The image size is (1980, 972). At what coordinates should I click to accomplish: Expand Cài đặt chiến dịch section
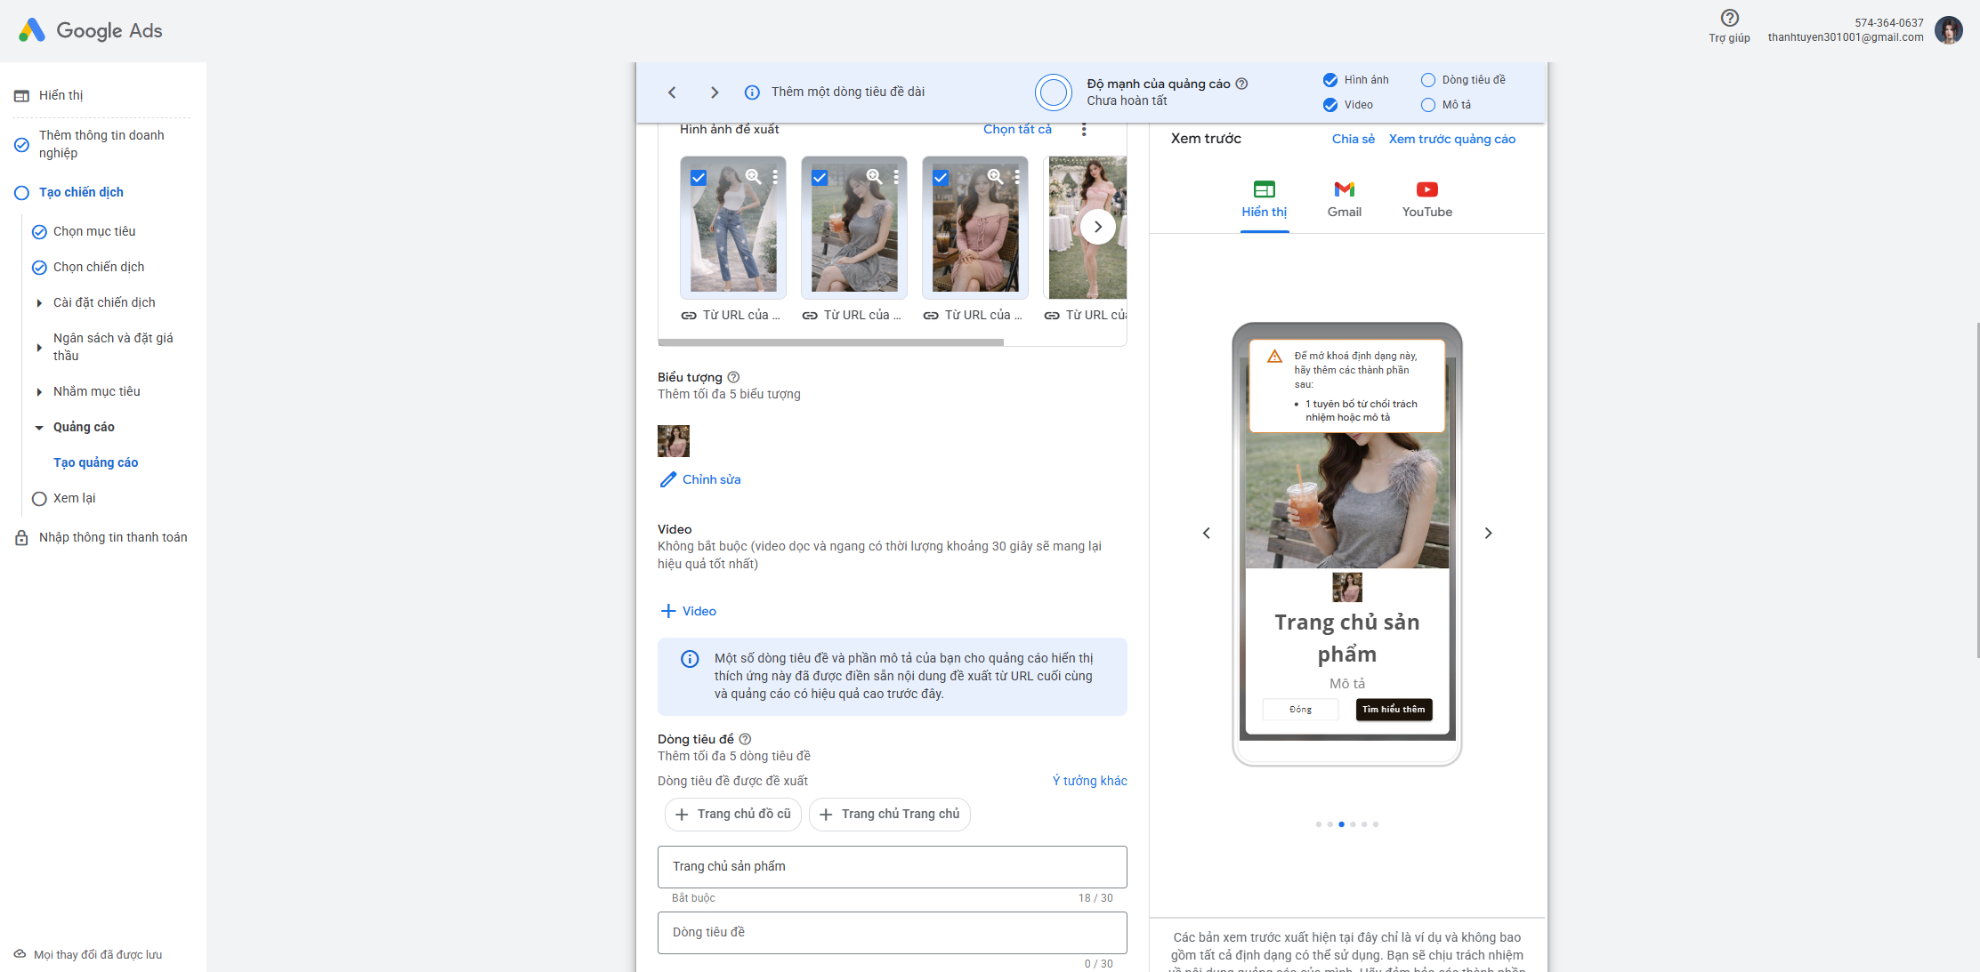(x=39, y=303)
